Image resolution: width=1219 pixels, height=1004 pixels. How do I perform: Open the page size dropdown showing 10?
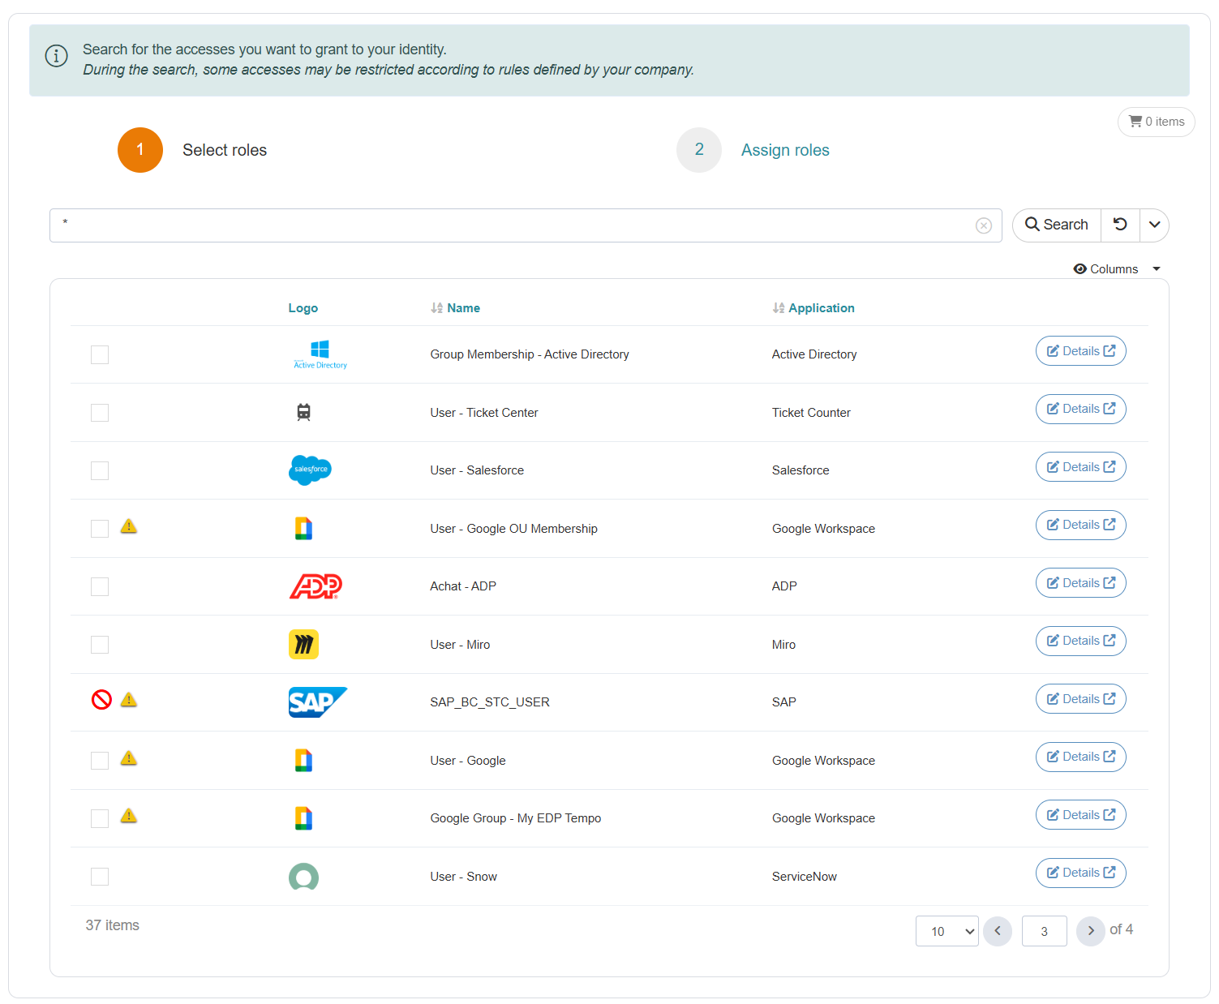point(946,931)
